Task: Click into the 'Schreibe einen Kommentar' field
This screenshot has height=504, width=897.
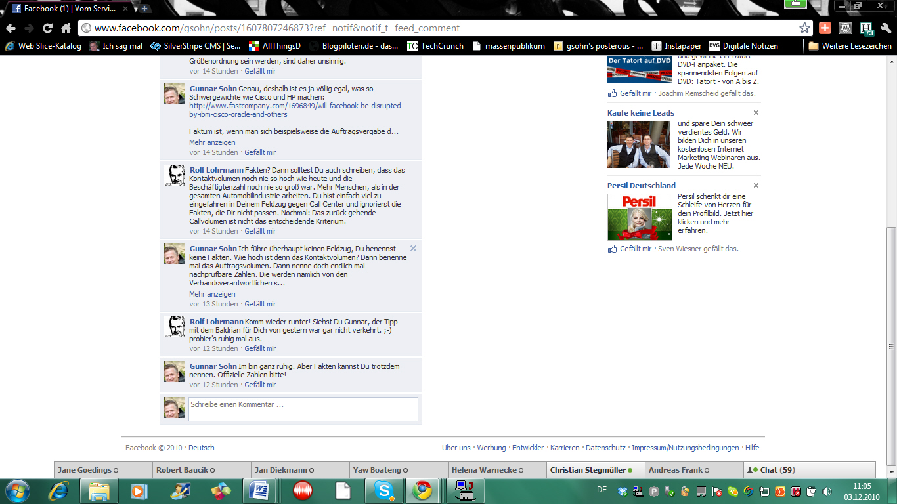Action: pyautogui.click(x=303, y=408)
